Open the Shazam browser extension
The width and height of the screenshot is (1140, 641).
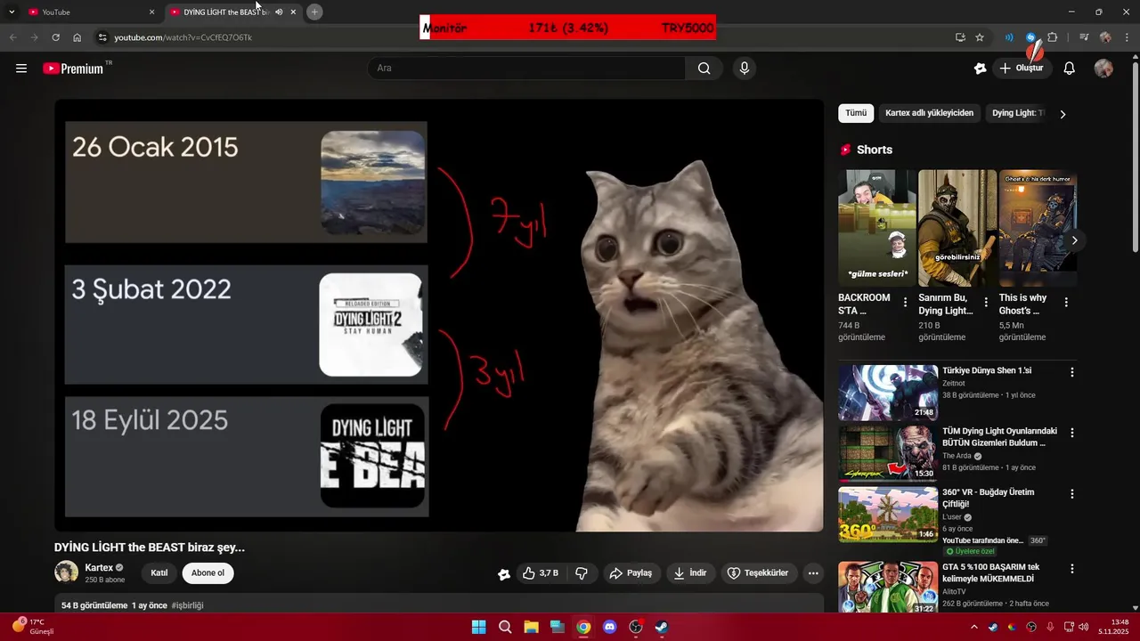click(x=1031, y=37)
